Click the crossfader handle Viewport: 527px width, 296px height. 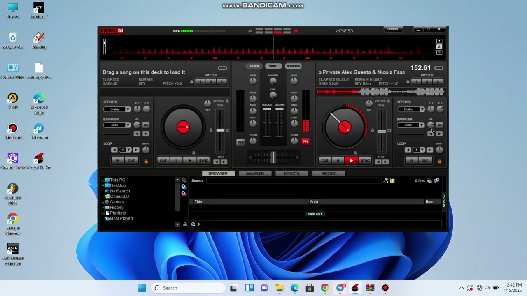273,157
